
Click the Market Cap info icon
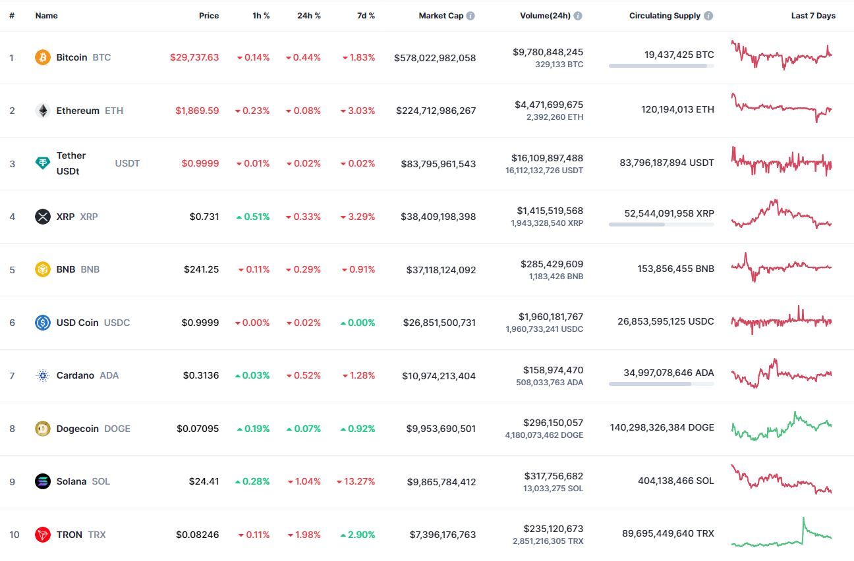coord(470,16)
